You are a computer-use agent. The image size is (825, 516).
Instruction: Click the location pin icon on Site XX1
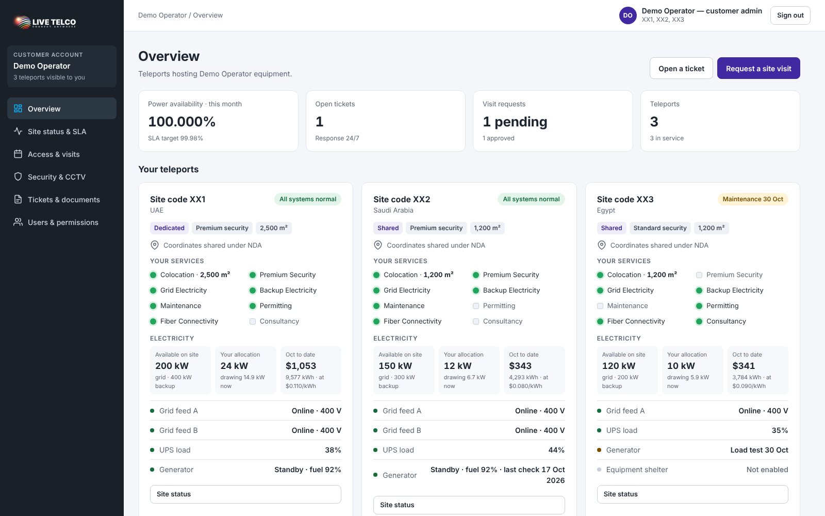click(x=154, y=245)
